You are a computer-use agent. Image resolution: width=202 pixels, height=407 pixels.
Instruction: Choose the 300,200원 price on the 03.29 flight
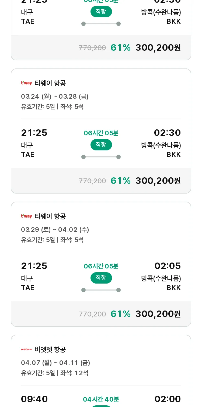click(158, 314)
